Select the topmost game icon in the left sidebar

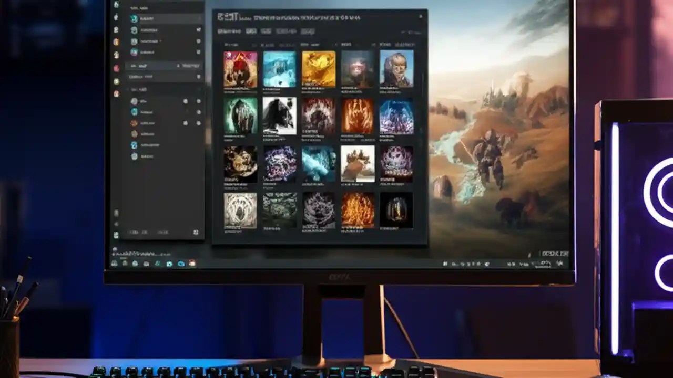(135, 19)
